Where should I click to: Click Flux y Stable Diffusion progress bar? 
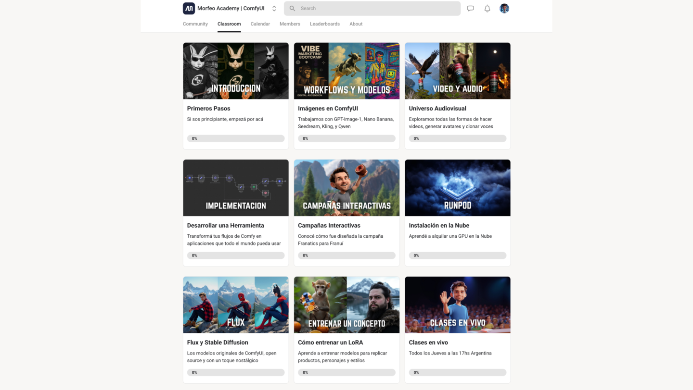236,372
